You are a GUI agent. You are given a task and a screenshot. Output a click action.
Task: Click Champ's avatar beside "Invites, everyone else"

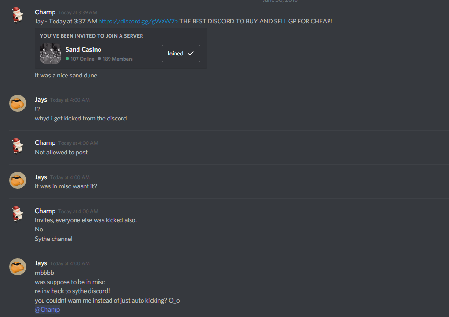coord(18,214)
